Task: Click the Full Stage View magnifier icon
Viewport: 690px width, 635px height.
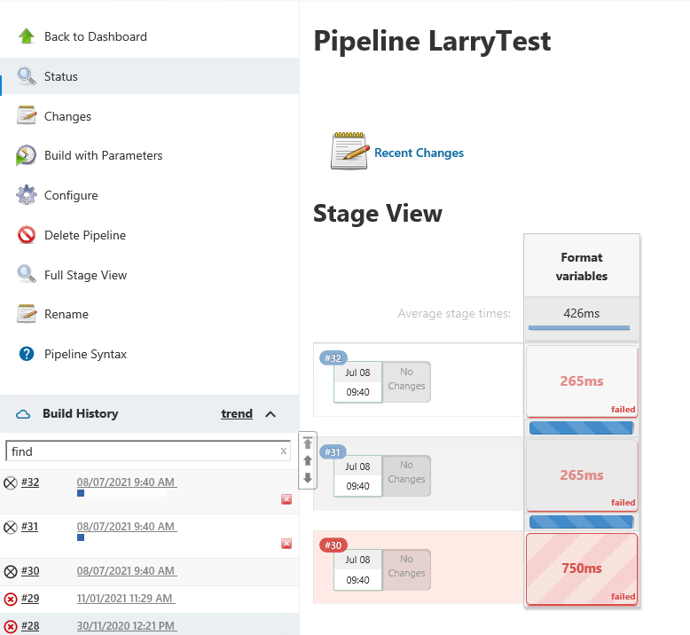Action: click(27, 274)
